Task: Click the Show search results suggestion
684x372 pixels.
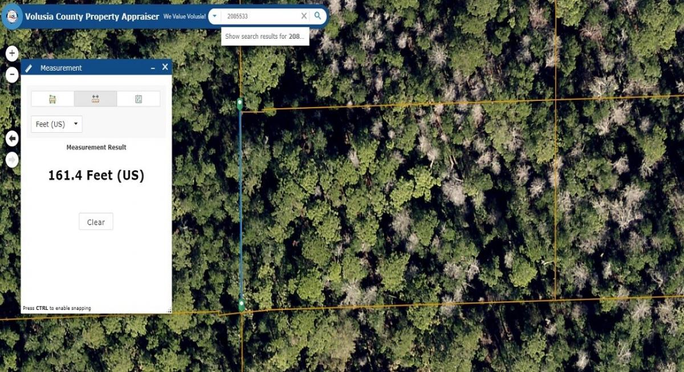Action: point(265,35)
